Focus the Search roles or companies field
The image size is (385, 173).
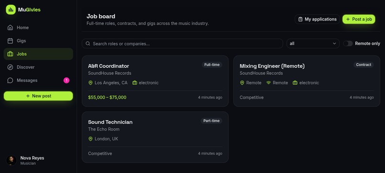pyautogui.click(x=182, y=44)
